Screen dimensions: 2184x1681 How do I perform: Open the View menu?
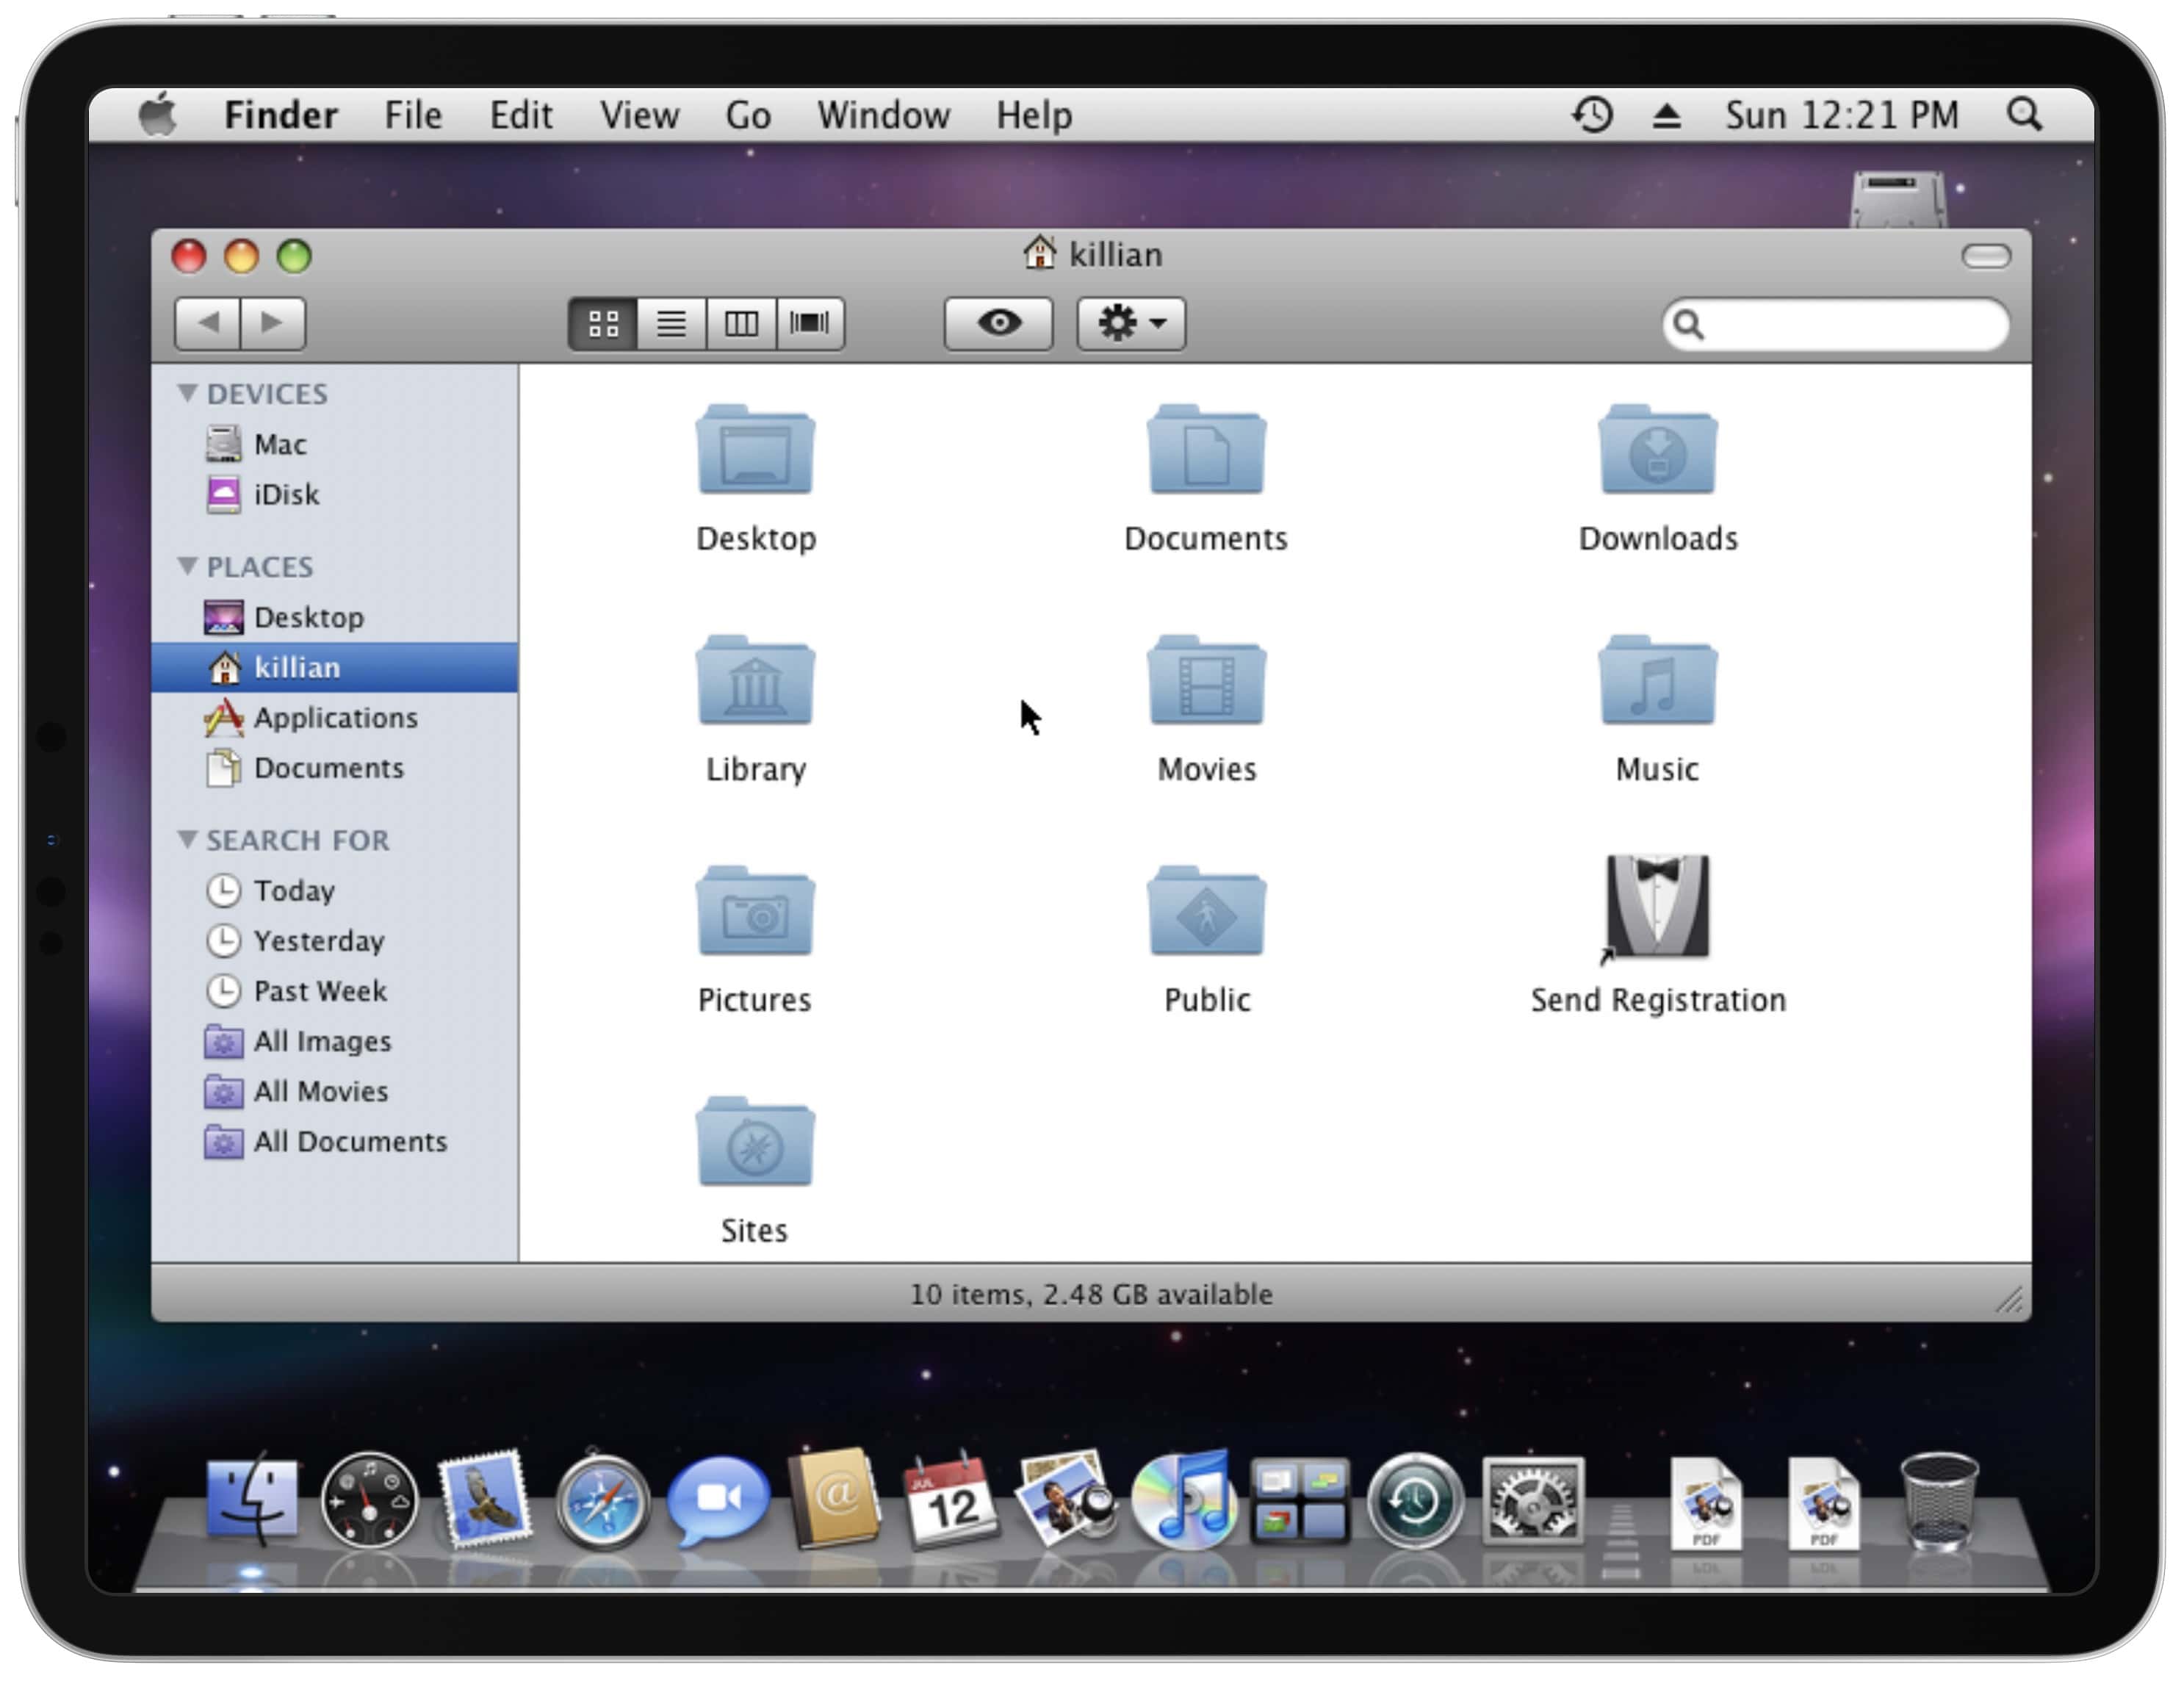tap(639, 115)
